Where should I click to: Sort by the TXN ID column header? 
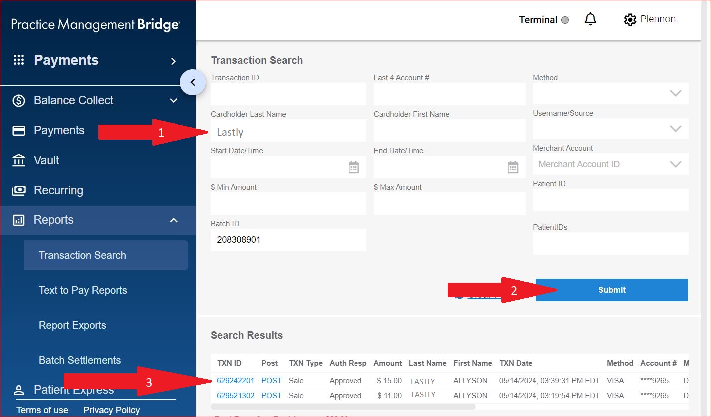point(229,363)
